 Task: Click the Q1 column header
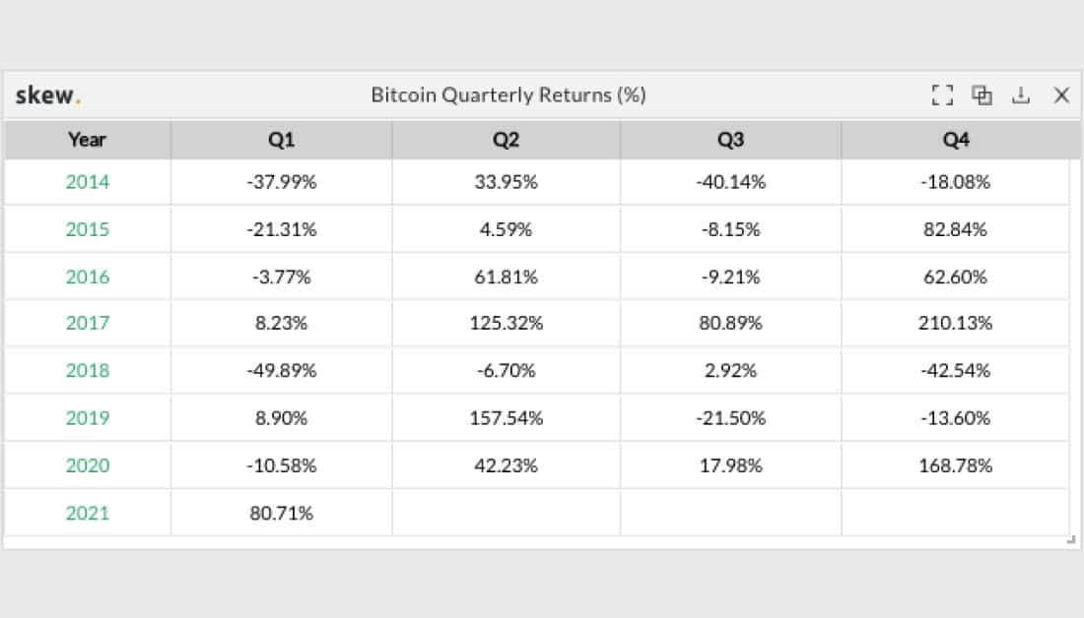[281, 140]
